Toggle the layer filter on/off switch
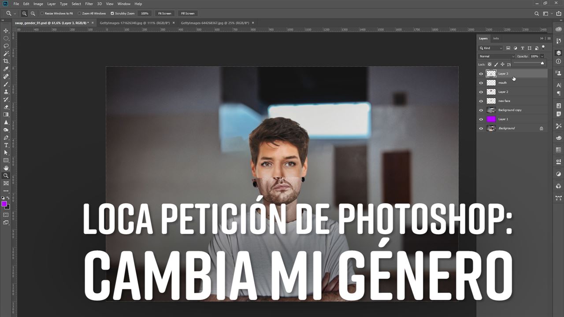The width and height of the screenshot is (564, 317). coord(543,47)
